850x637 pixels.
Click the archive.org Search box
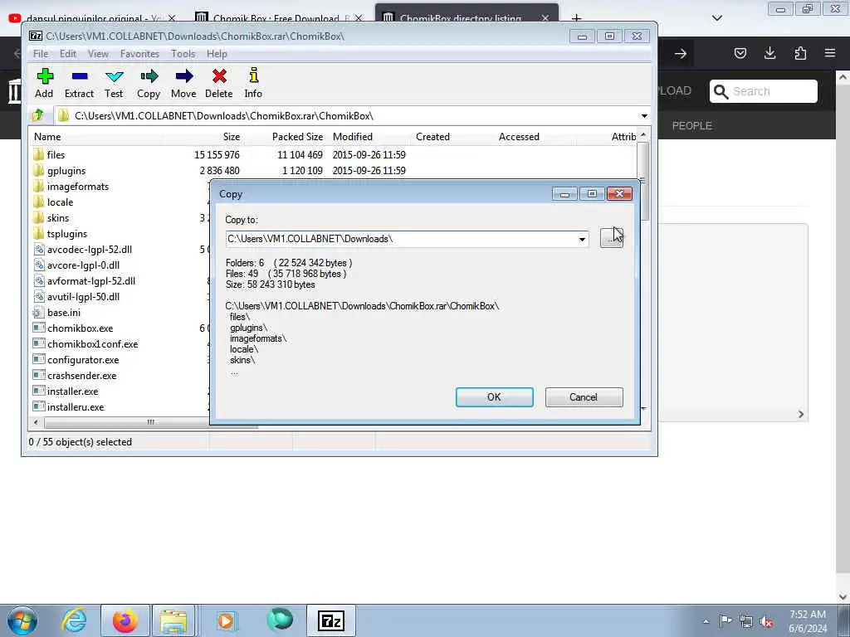coord(764,91)
